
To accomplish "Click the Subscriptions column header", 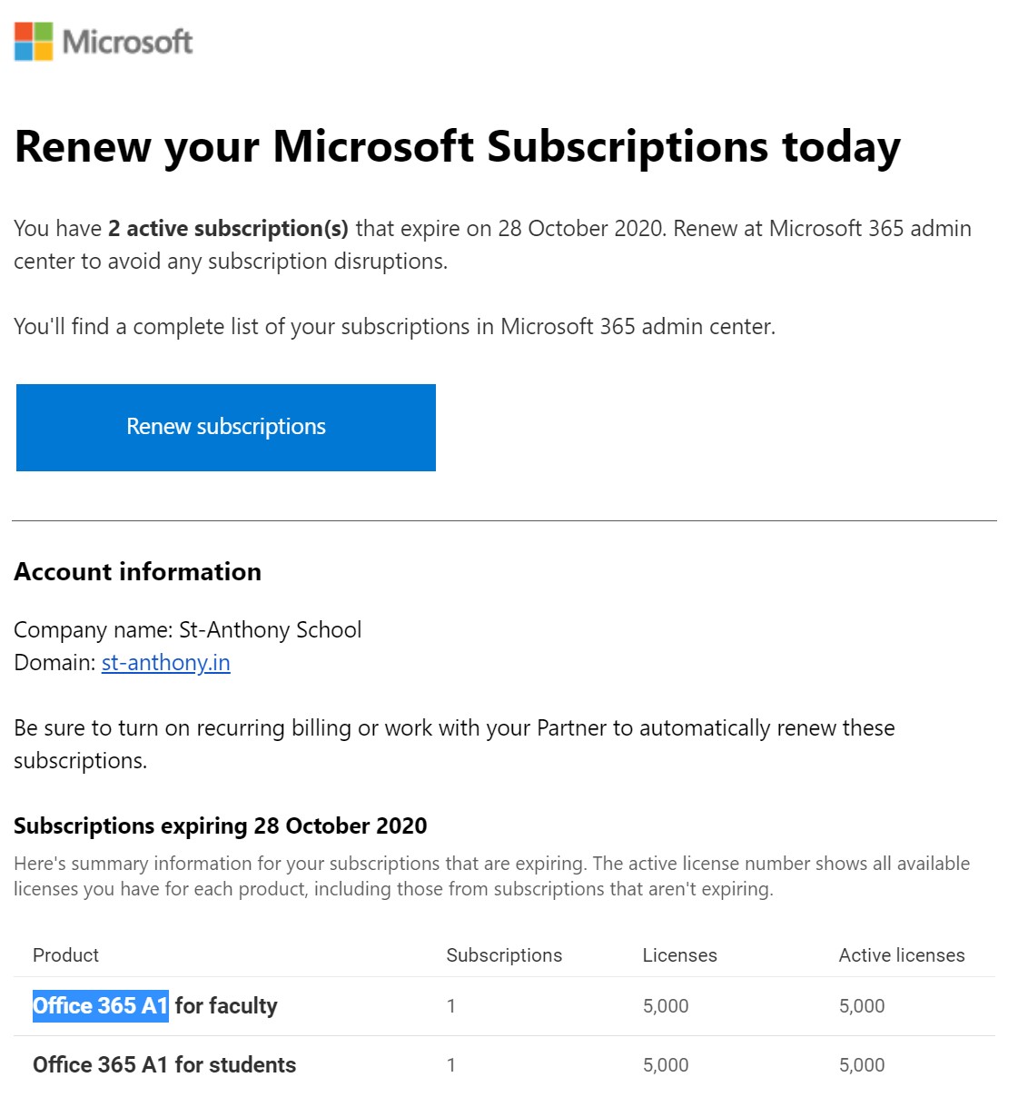I will (x=504, y=954).
